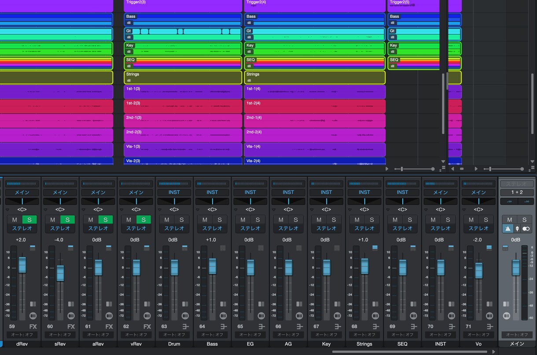Click the bus icon on the Strings channel
537x355 pixels.
[x=375, y=326]
